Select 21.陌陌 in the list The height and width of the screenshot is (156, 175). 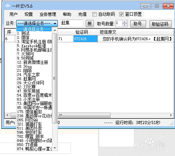pos(34,70)
